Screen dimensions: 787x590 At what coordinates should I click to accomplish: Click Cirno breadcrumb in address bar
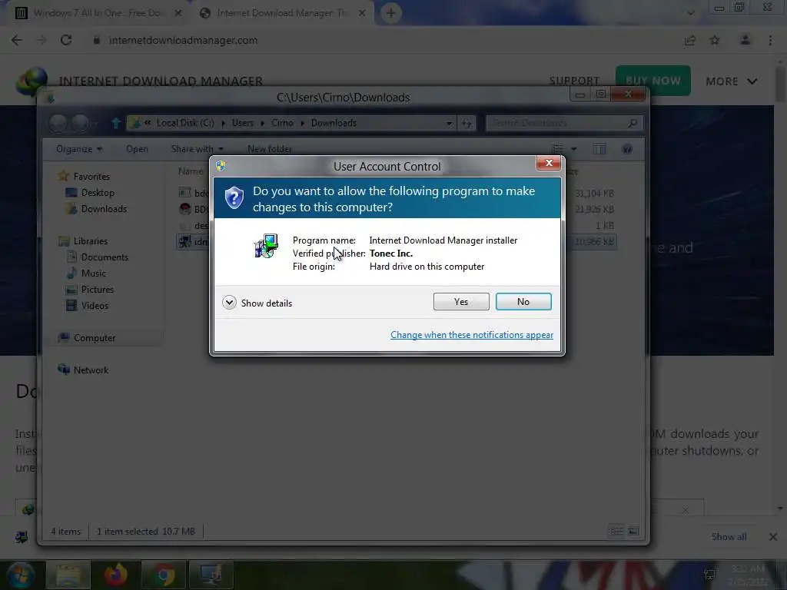[x=282, y=123]
